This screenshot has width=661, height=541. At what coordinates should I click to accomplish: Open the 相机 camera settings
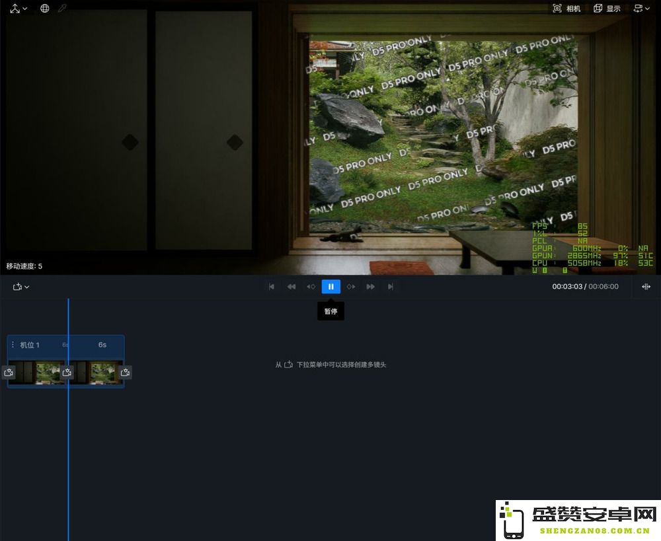(x=566, y=9)
